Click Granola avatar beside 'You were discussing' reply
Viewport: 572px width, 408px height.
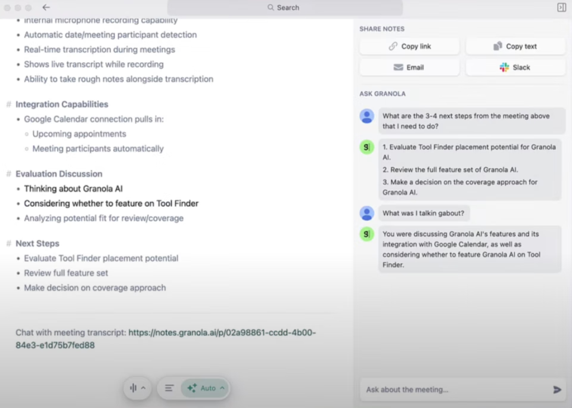point(367,234)
